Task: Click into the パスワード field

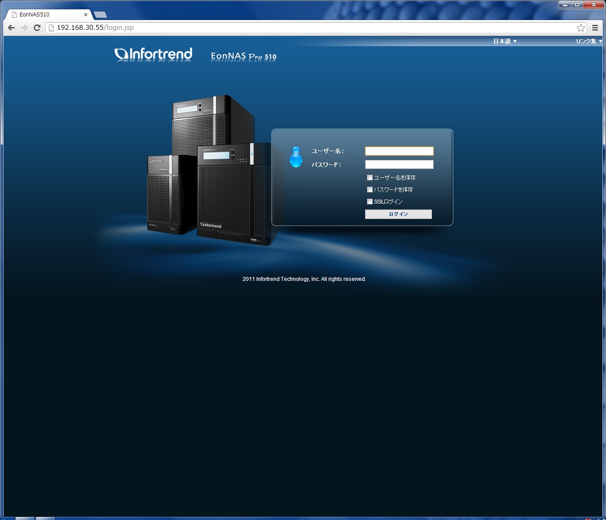Action: [x=399, y=164]
